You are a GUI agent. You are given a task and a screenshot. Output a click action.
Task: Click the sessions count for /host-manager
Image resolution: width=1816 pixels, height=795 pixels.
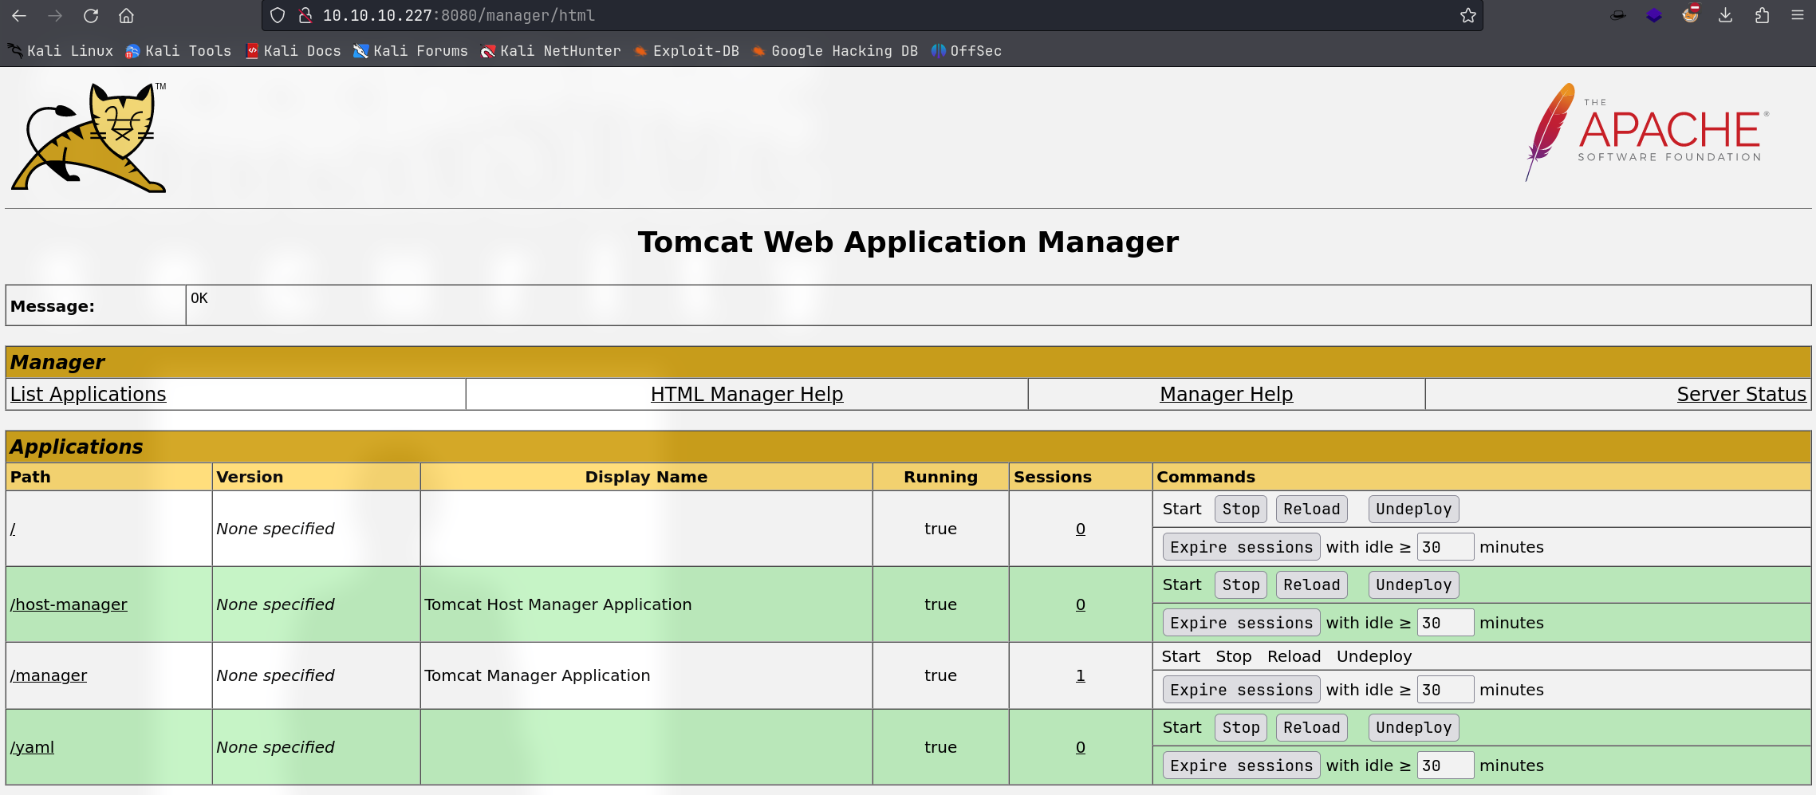1081,604
